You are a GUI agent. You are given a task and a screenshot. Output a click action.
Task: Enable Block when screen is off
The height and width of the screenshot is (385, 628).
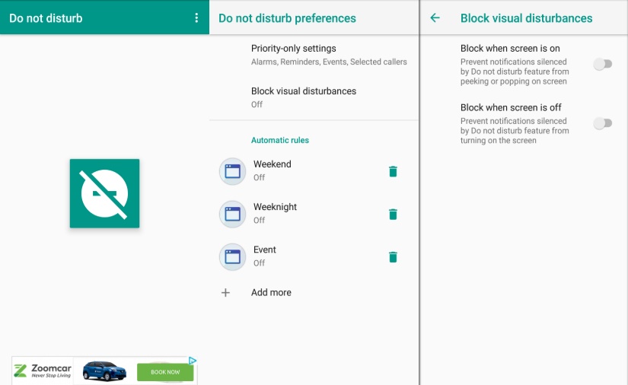(602, 123)
